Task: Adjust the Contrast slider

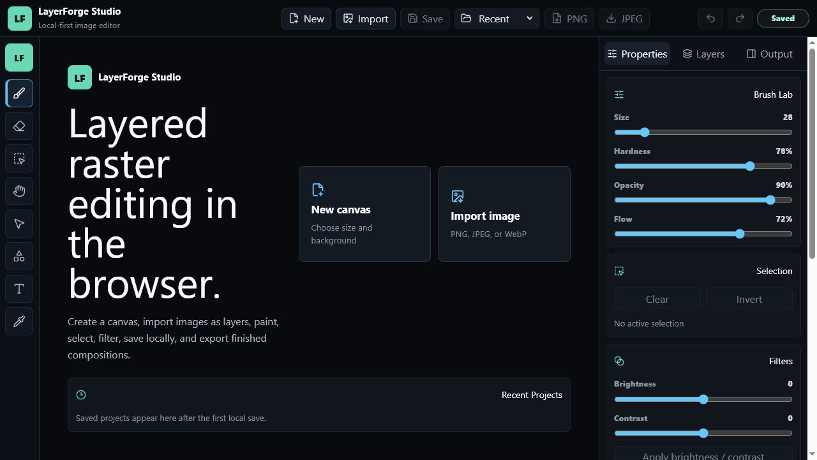Action: pyautogui.click(x=703, y=433)
